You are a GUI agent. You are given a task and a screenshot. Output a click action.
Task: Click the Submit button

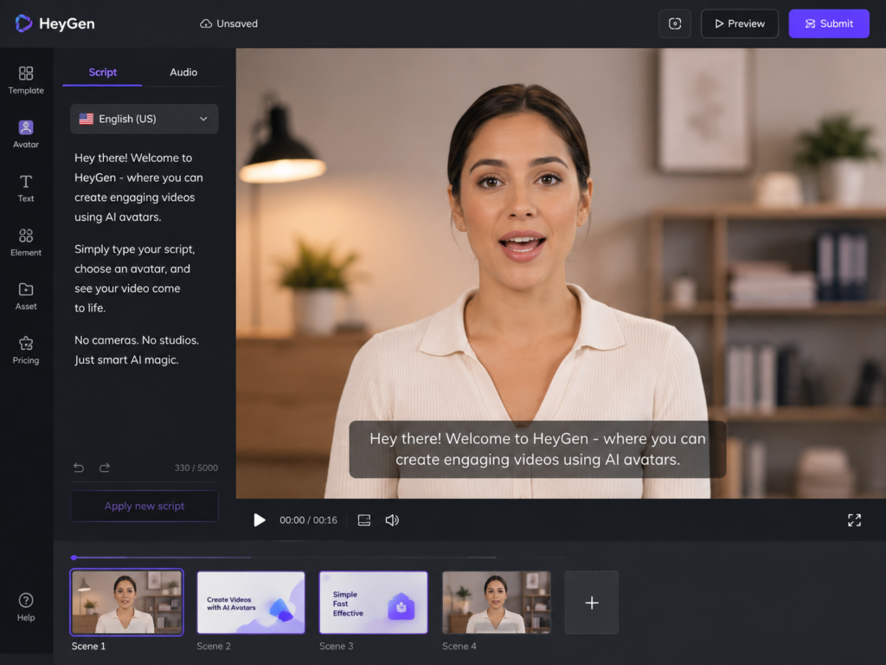point(829,23)
